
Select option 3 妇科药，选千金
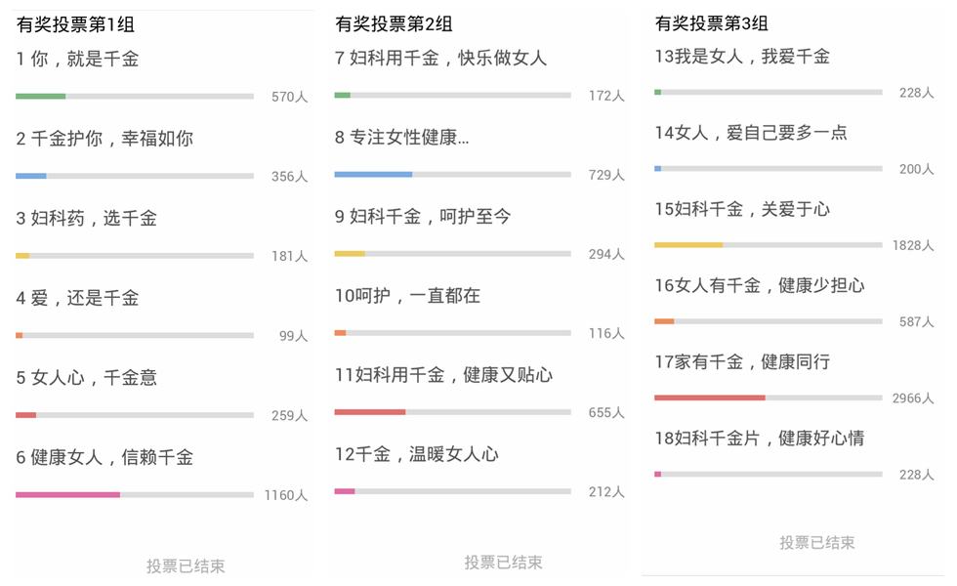[87, 219]
